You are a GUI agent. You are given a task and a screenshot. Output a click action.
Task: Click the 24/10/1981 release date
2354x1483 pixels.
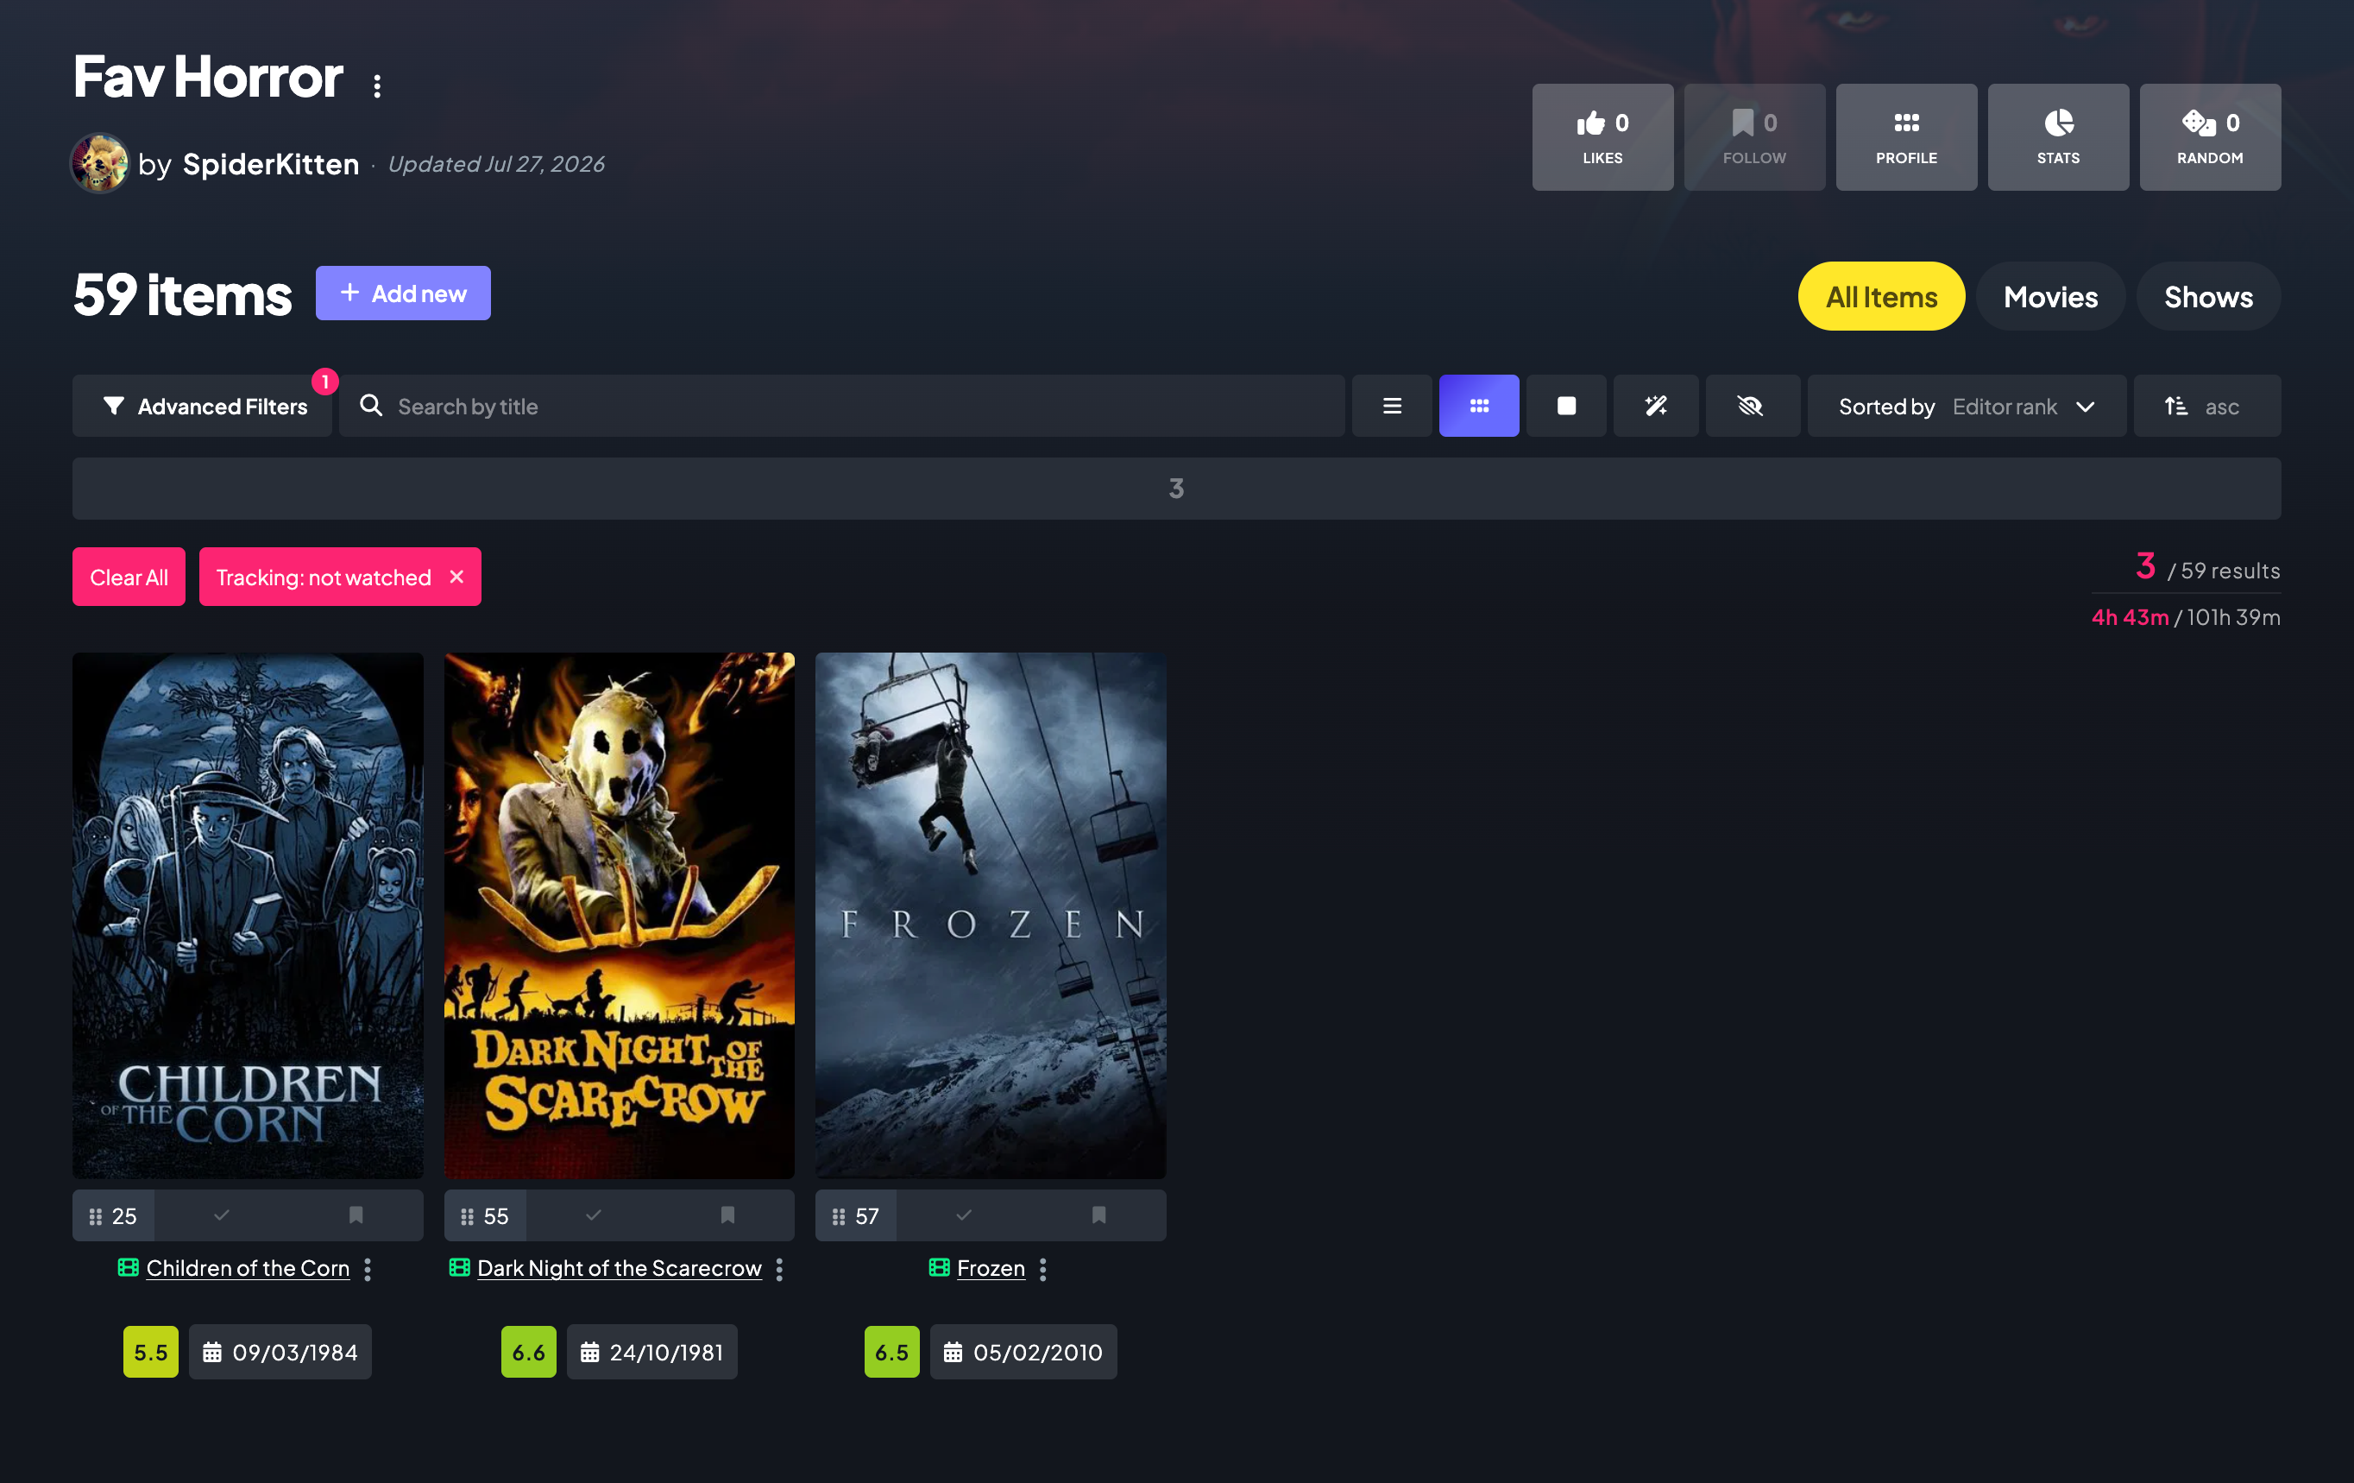[x=652, y=1352]
